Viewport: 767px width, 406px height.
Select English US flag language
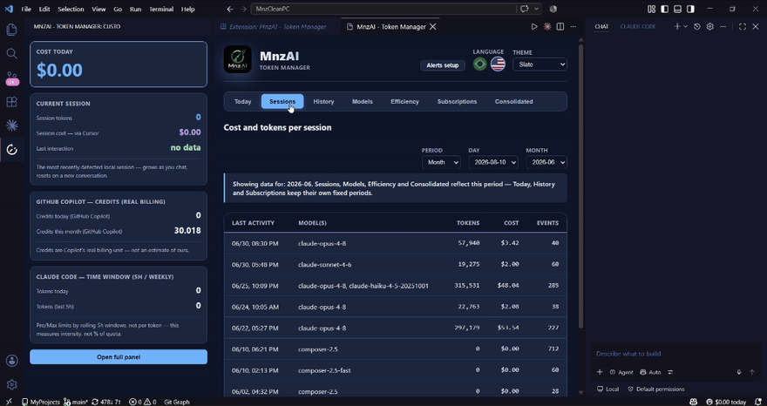498,64
